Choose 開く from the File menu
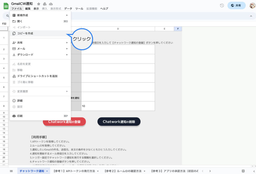This screenshot has height=174, width=256. click(40, 21)
